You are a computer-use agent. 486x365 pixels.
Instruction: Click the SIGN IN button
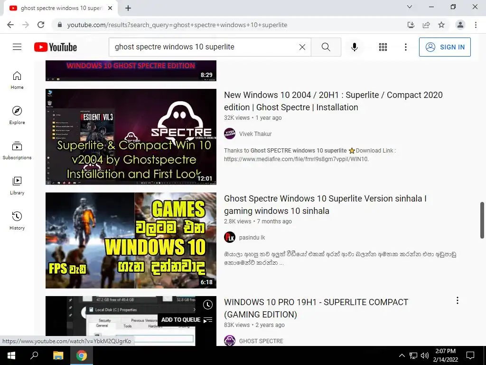click(x=445, y=47)
